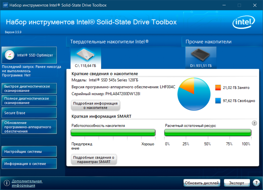This screenshot has height=190, width=263.
Task: Click blue Свободно legend swatch
Action: 218,101
